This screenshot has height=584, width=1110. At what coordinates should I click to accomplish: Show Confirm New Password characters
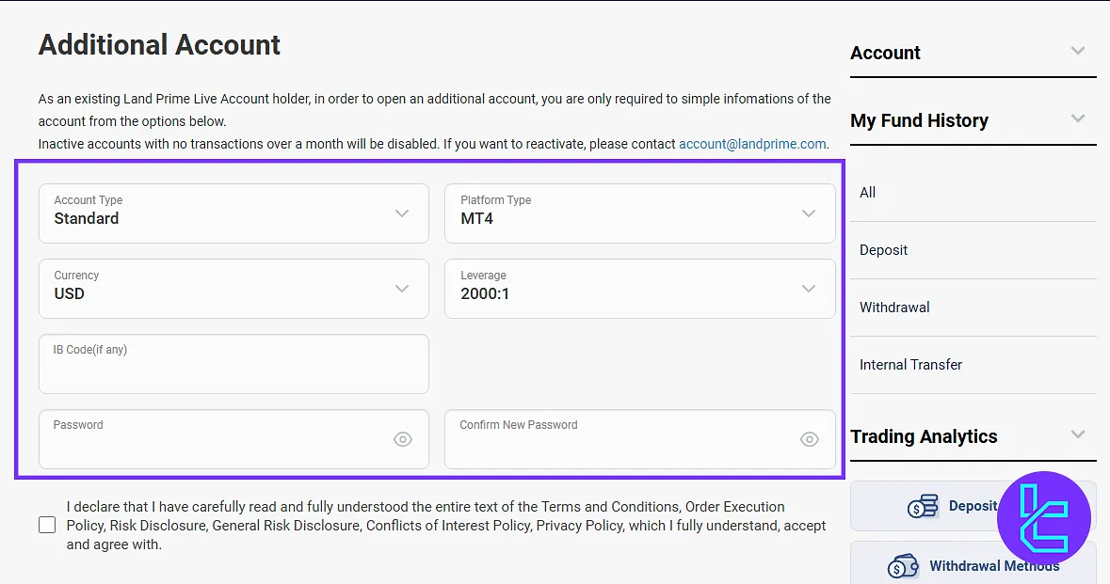(809, 439)
